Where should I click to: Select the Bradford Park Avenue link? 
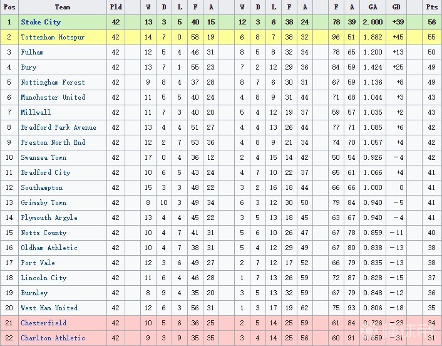[x=58, y=127]
